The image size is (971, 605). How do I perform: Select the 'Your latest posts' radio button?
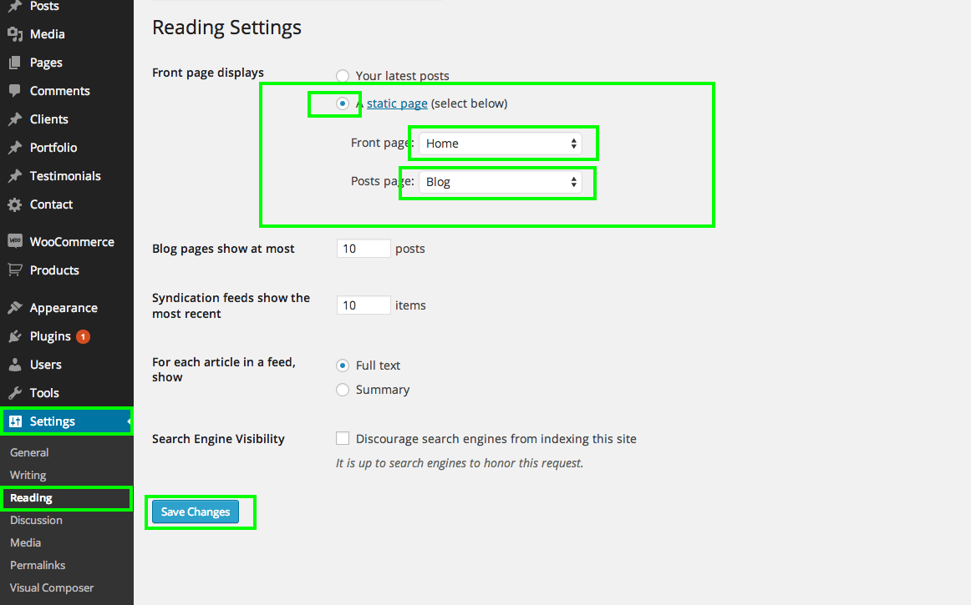click(x=343, y=75)
